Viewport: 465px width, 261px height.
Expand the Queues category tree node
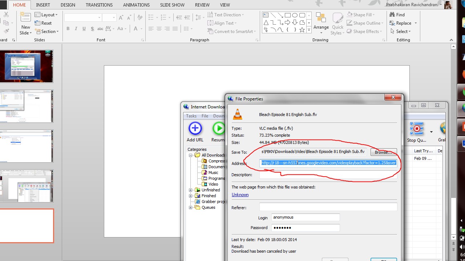pyautogui.click(x=191, y=207)
